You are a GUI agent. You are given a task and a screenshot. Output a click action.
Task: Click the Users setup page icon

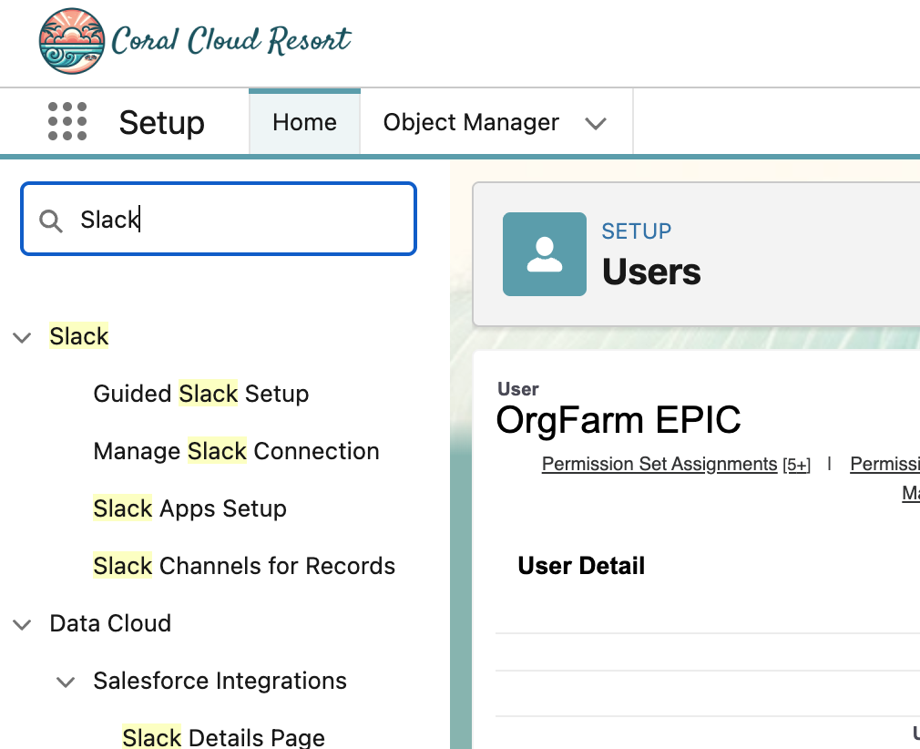click(x=544, y=254)
